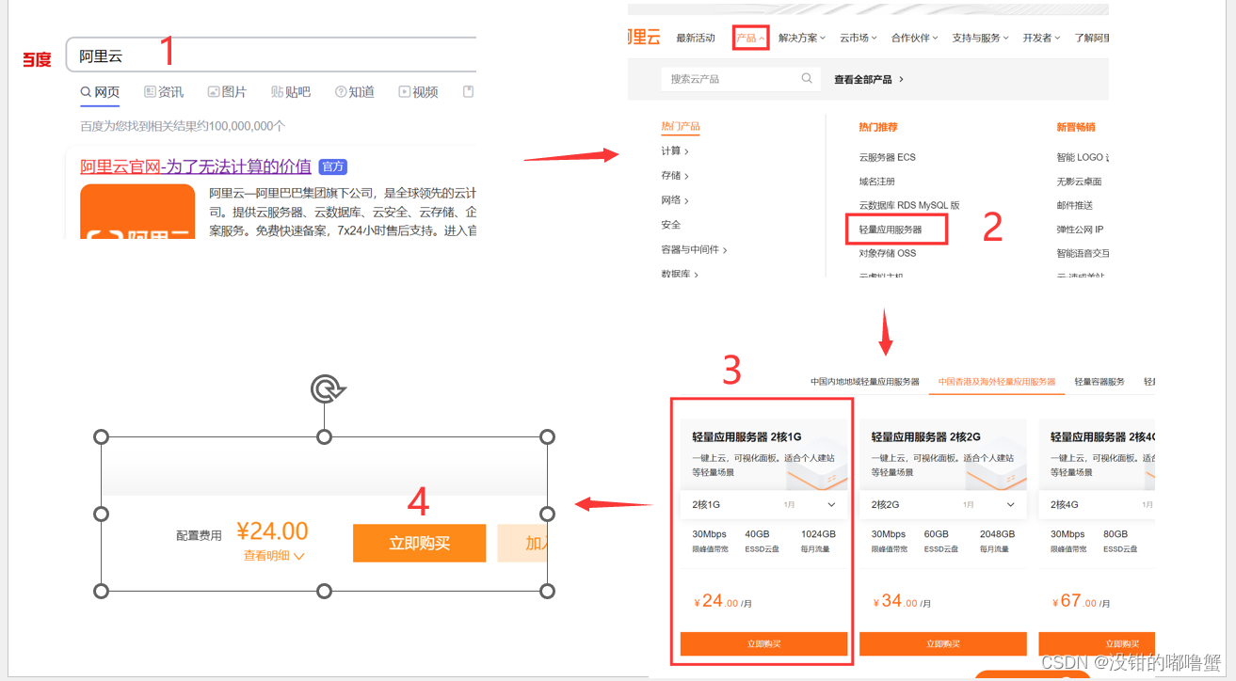Open the 贴吧 tab

291,92
